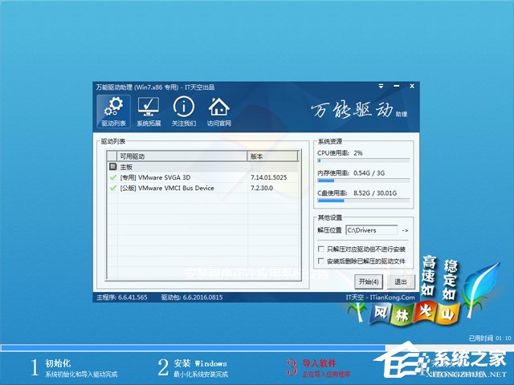Select the [专用] VMware SVGA 3D row text
This screenshot has width=514, height=385.
coord(155,177)
